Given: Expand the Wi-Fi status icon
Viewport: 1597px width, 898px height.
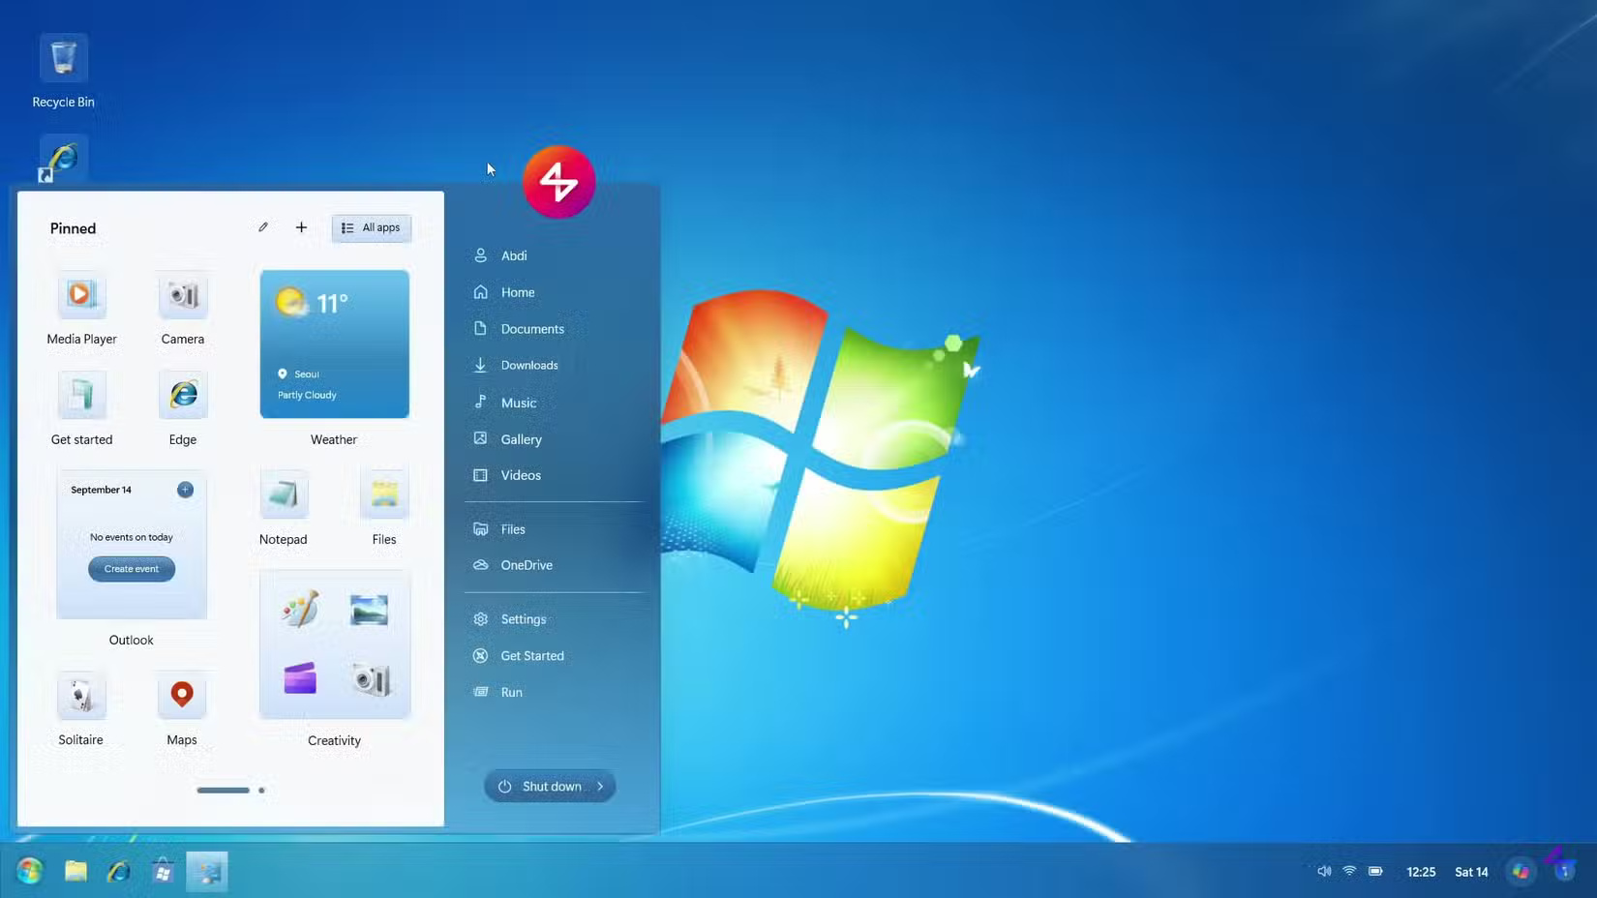Looking at the screenshot, I should (x=1349, y=871).
